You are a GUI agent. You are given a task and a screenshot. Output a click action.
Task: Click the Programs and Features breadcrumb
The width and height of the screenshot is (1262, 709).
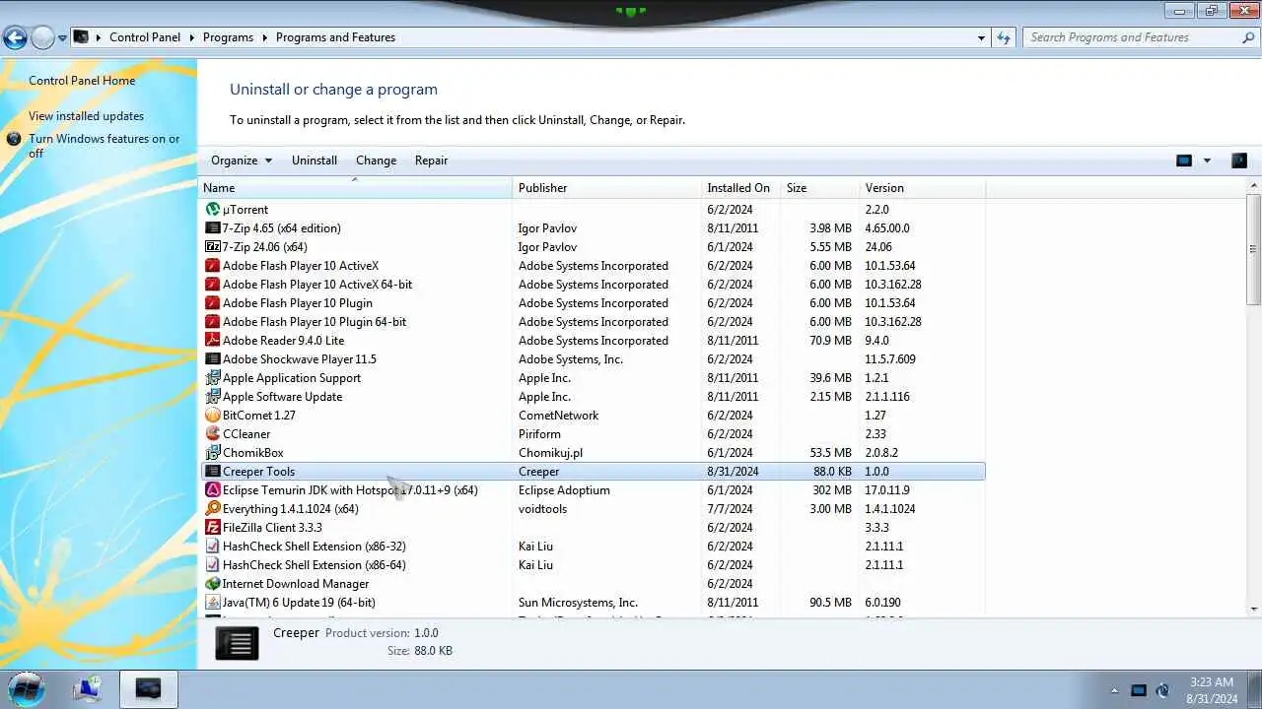335,37
